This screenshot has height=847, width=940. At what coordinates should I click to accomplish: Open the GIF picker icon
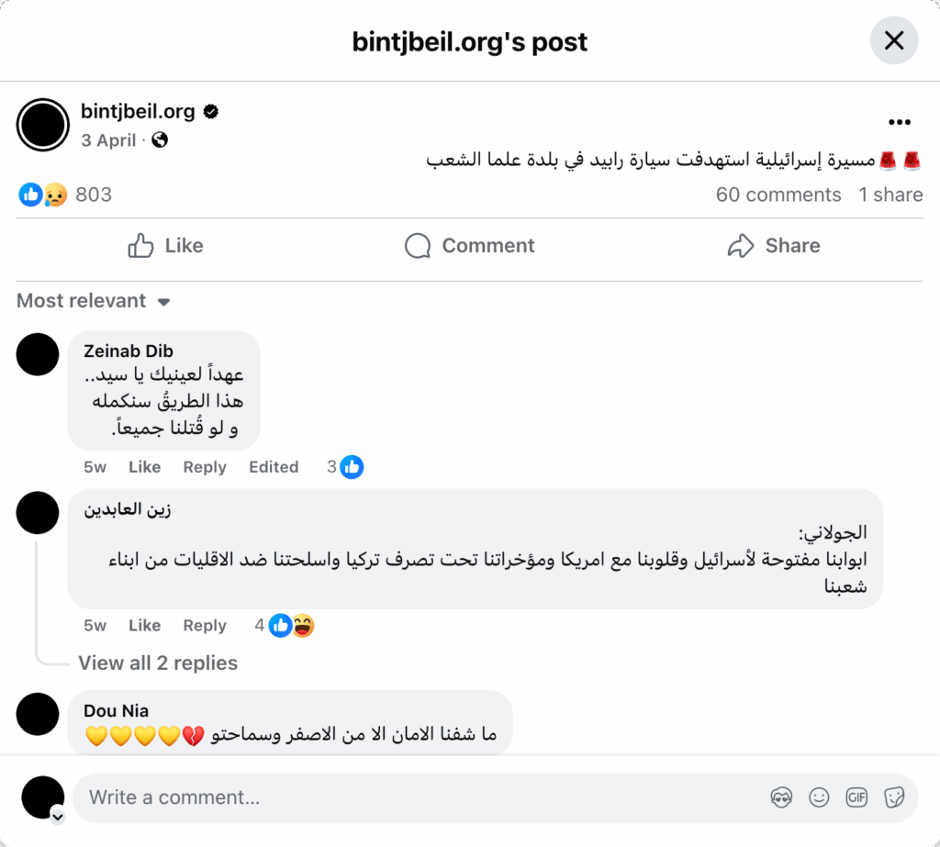tap(856, 797)
